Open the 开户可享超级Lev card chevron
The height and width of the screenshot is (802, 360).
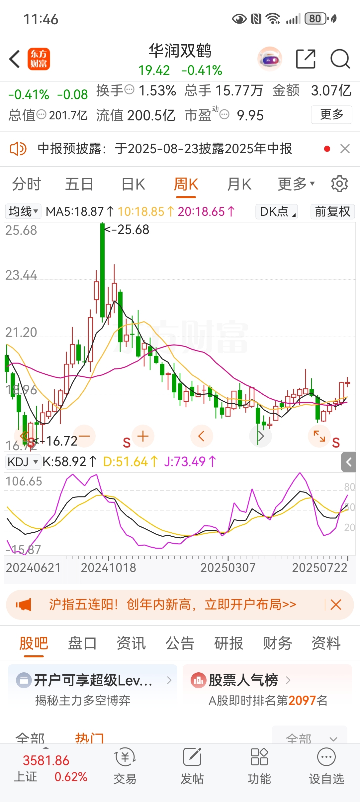[x=169, y=680]
